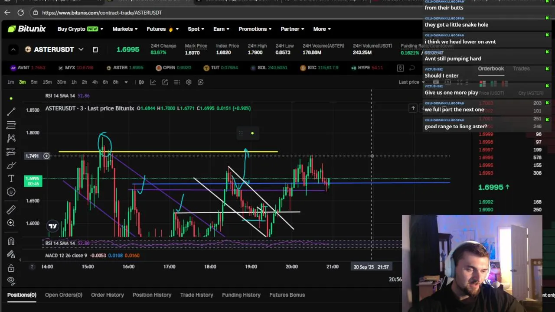Select the patterns drawing tool
Screen dimensions: 555x312
[11, 138]
